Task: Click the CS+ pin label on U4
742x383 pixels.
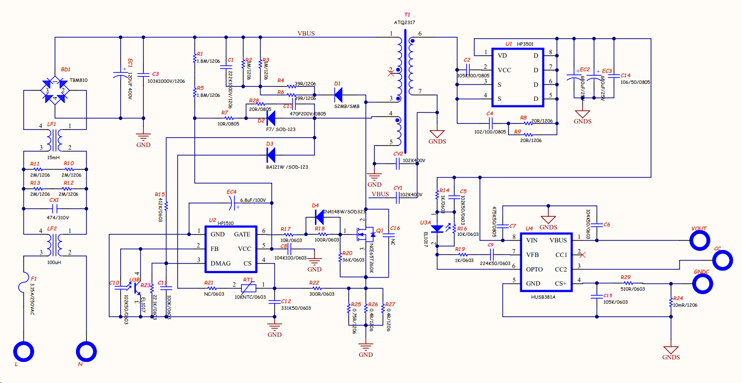Action: pyautogui.click(x=561, y=284)
